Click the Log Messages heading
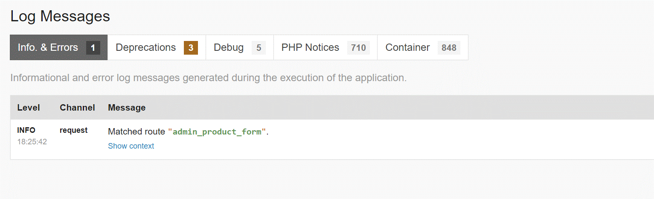654x199 pixels. 60,16
